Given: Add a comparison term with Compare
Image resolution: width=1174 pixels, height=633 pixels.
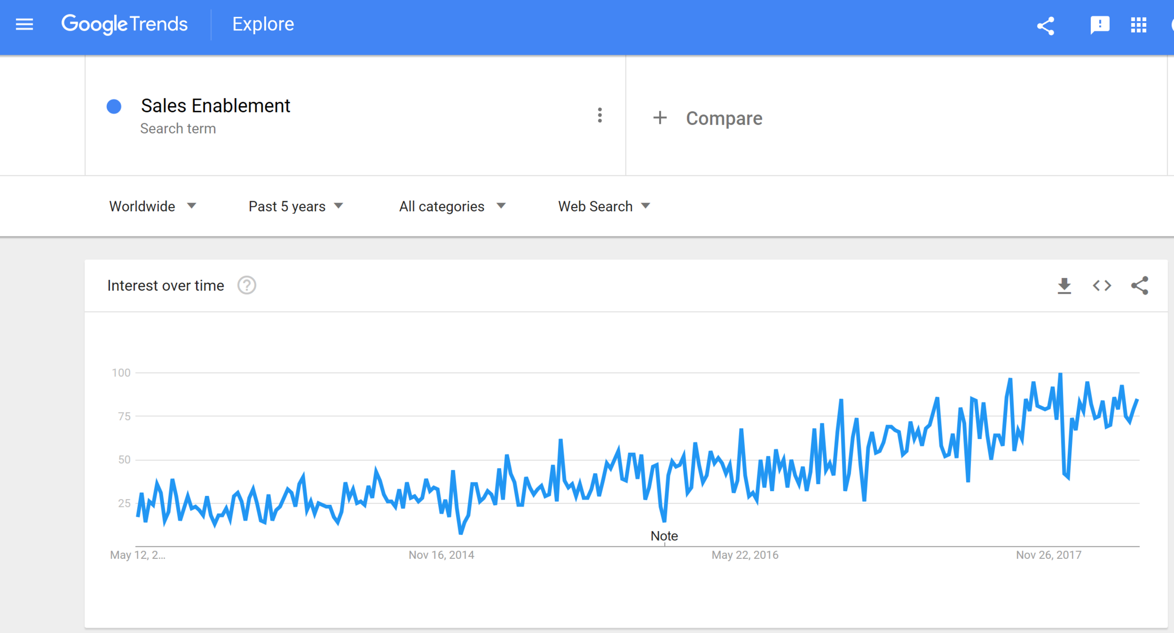Looking at the screenshot, I should [x=724, y=118].
